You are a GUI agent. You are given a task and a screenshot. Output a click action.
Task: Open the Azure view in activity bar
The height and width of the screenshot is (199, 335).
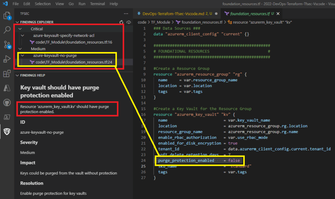pyautogui.click(x=7, y=88)
